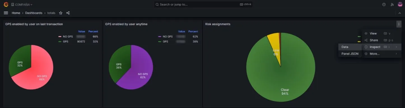Toggle NO GPS series in anytime legend
Image resolution: width=405 pixels, height=108 pixels.
click(x=167, y=36)
